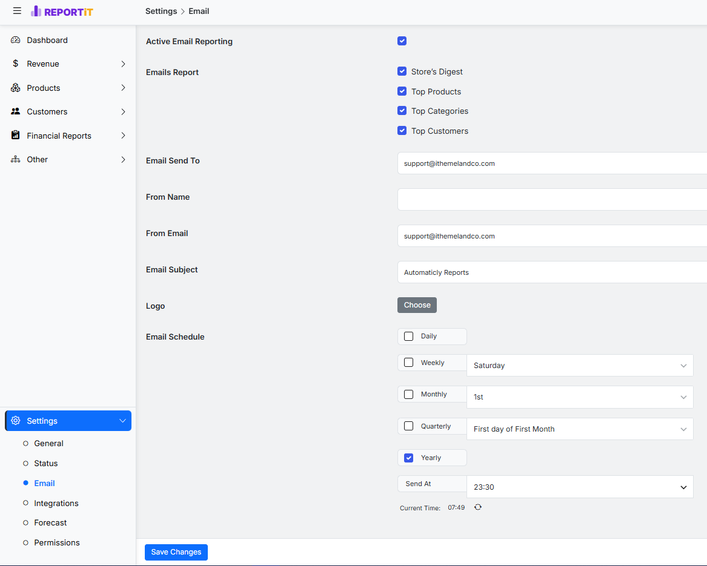Open Status settings page
This screenshot has width=707, height=566.
46,463
